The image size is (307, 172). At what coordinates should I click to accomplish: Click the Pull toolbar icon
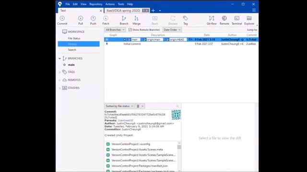point(81,20)
